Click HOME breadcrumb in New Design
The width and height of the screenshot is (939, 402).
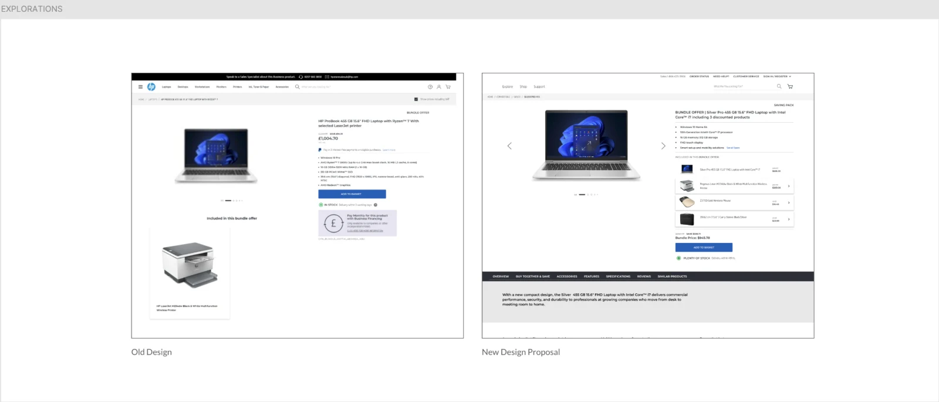tap(490, 97)
